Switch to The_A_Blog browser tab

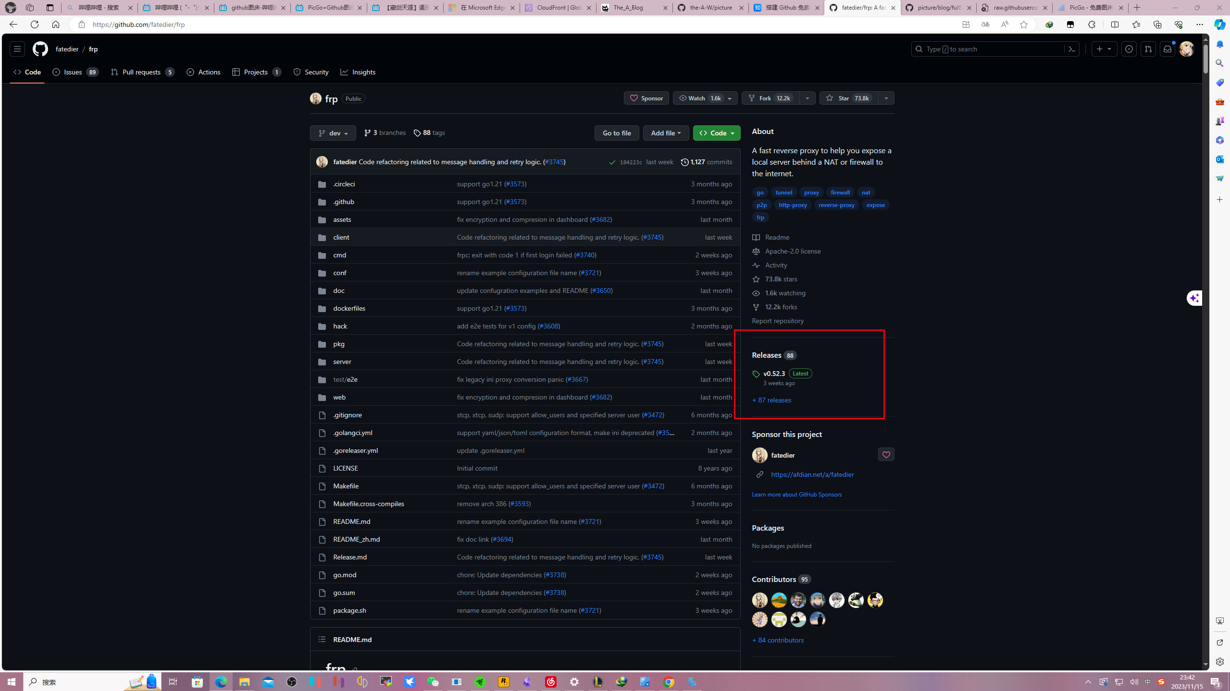pyautogui.click(x=634, y=8)
